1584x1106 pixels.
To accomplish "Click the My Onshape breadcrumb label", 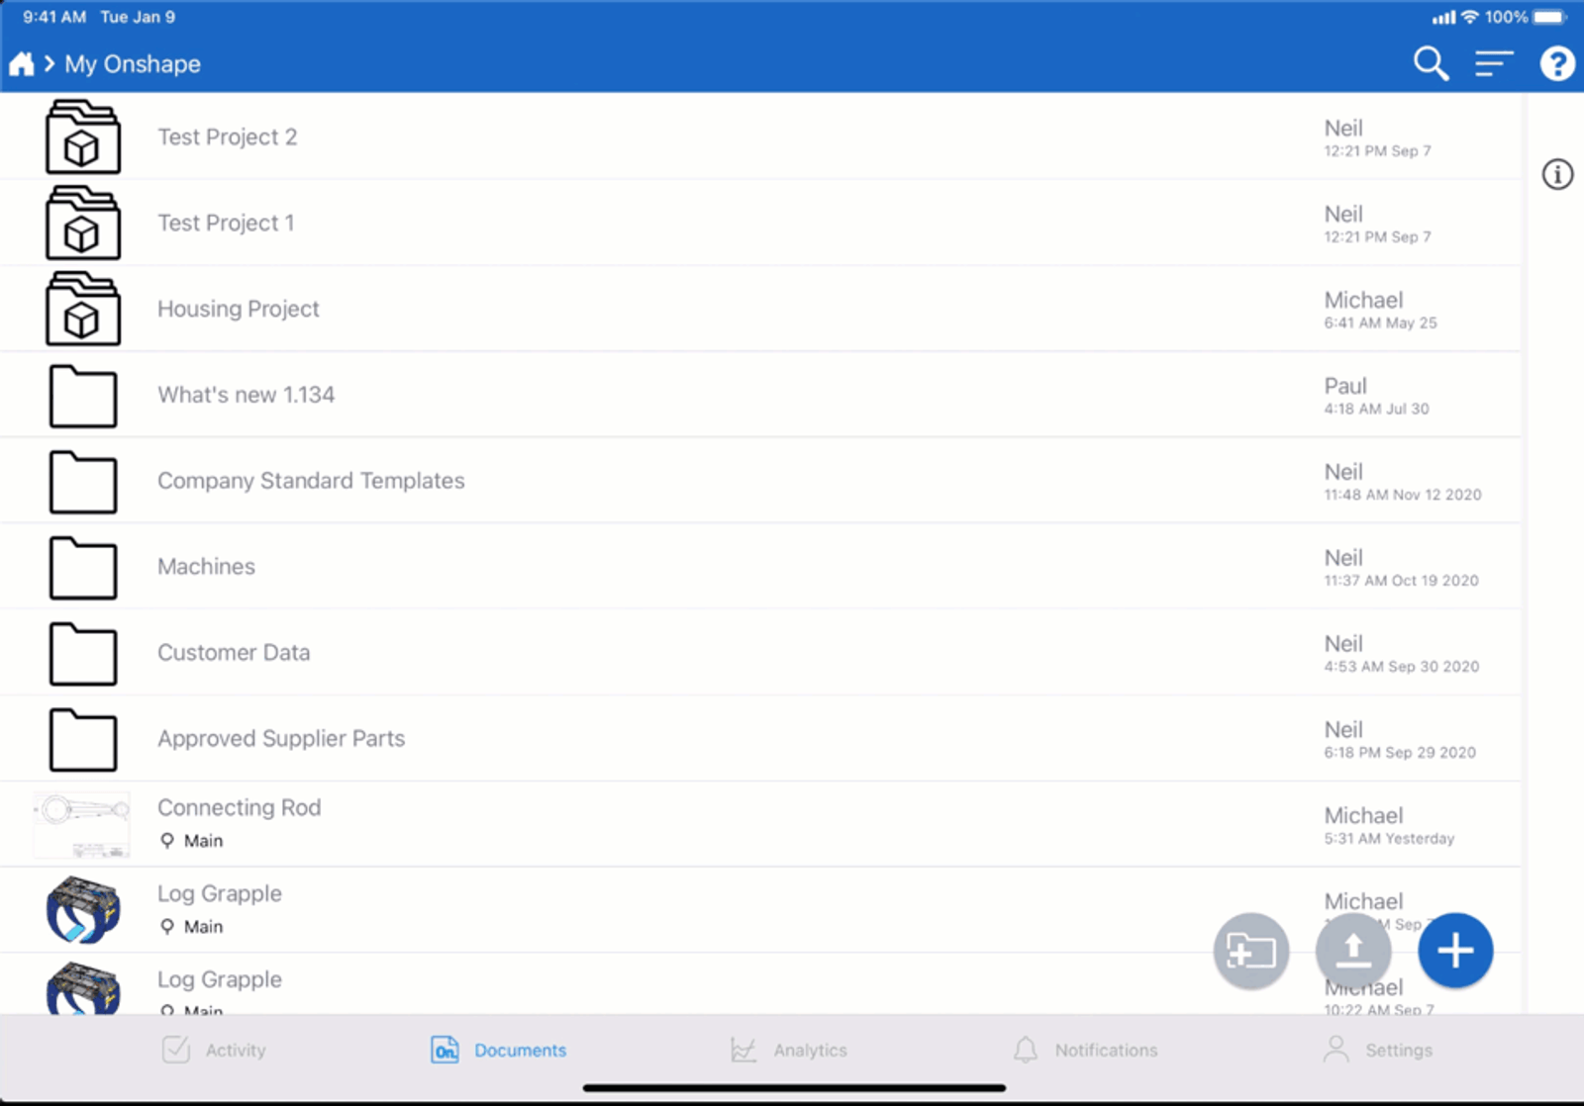I will pyautogui.click(x=133, y=64).
